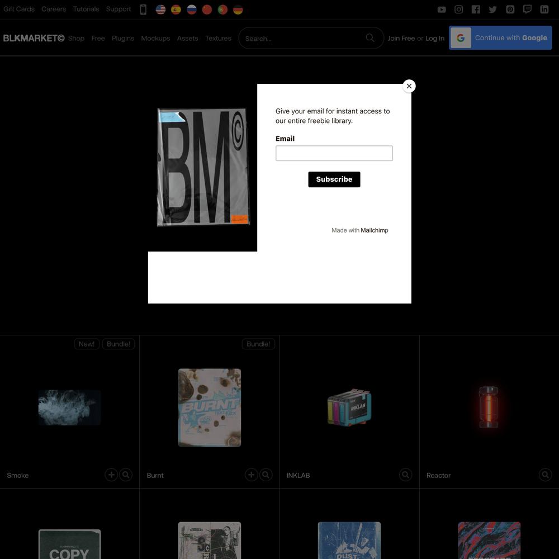Open the Twitch social icon

527,10
